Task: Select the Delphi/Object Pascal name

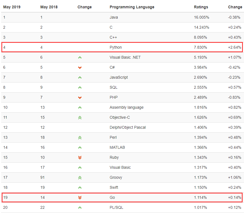Action: [128, 128]
